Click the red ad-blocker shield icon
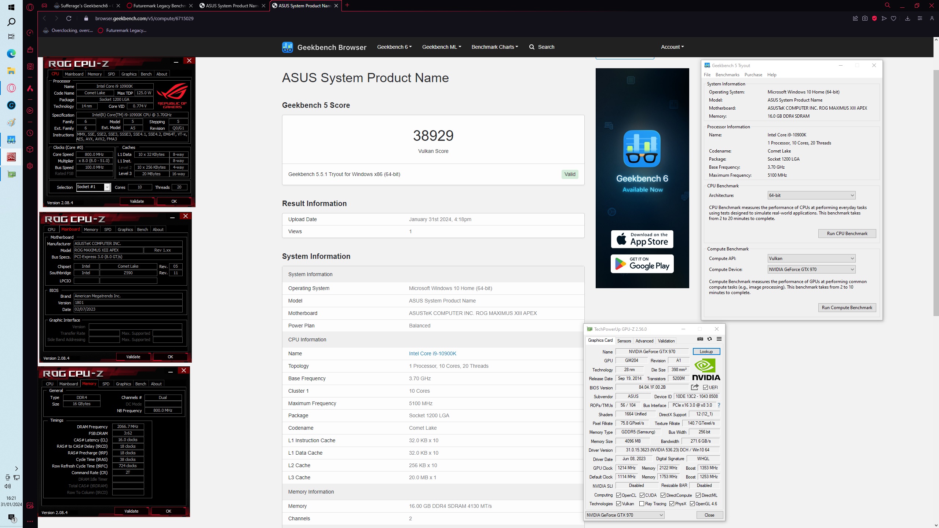The image size is (939, 528). coord(874,18)
